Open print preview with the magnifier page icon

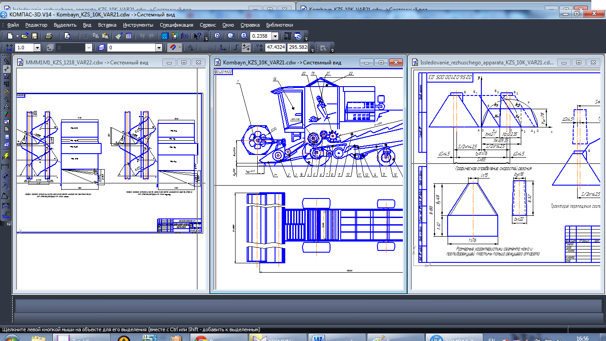(67, 36)
